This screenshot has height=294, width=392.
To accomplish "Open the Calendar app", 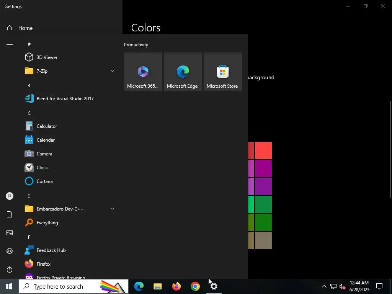I will [70, 140].
